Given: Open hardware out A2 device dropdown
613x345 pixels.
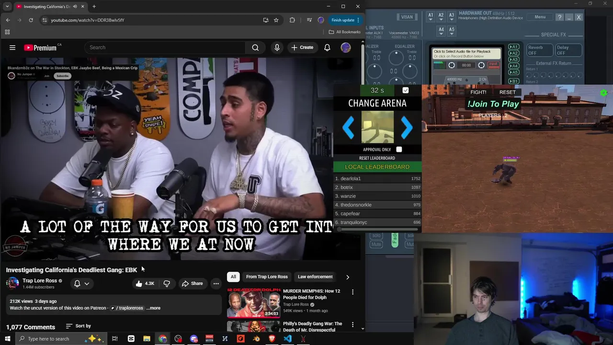Looking at the screenshot, I should pyautogui.click(x=441, y=16).
